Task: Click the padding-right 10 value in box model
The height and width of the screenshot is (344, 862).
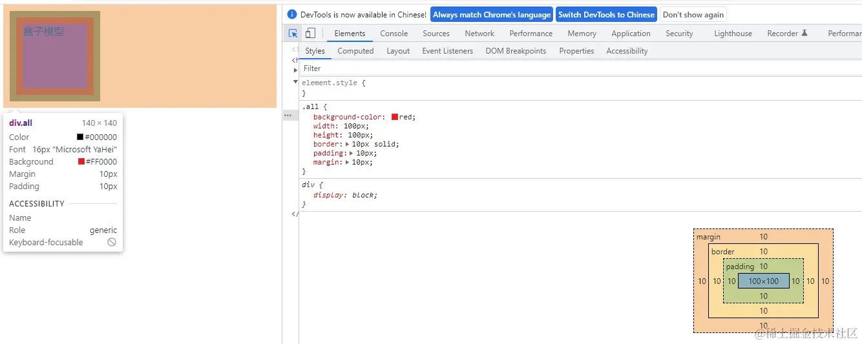Action: (795, 281)
